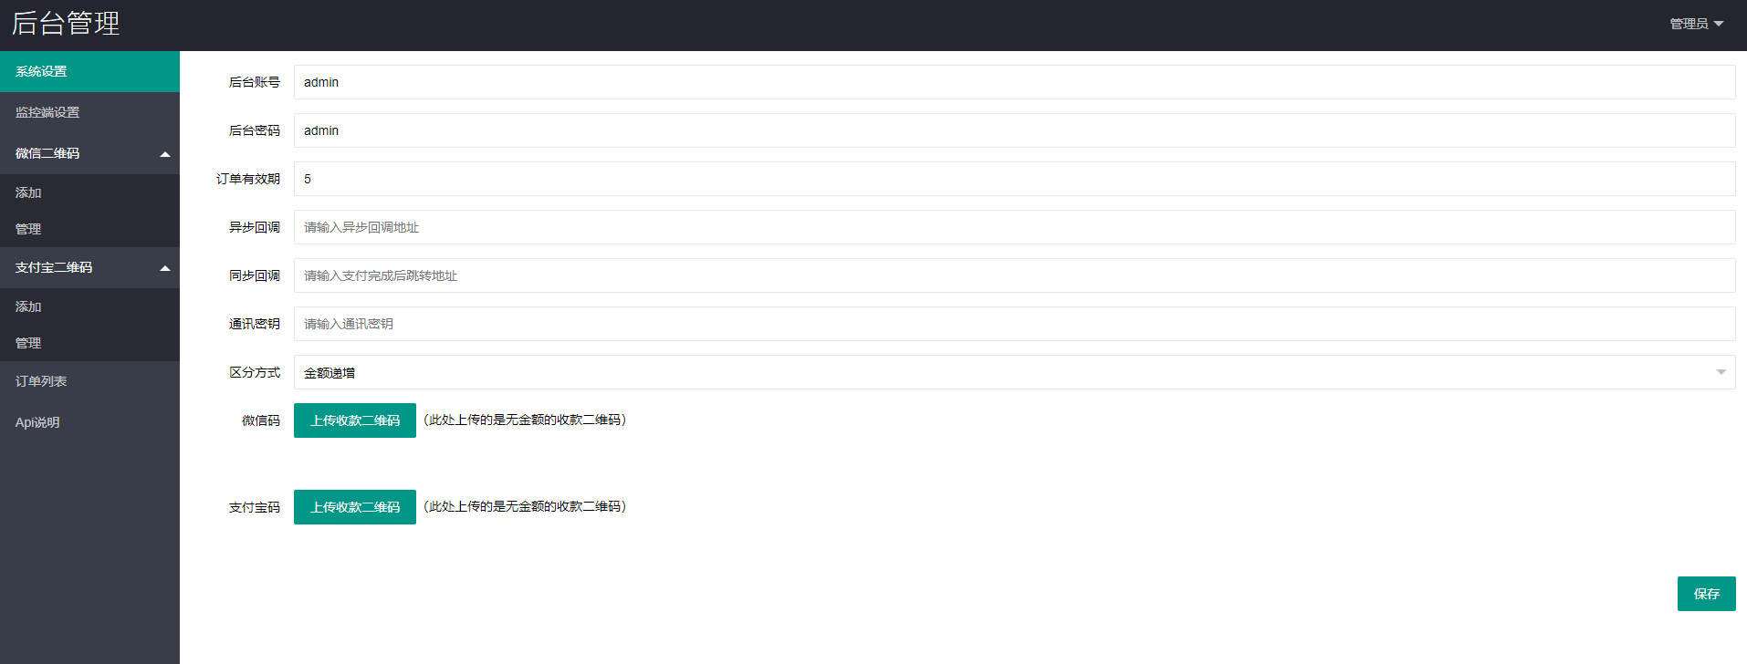
Task: Open the 管理员 dropdown in header
Action: pos(1696,24)
